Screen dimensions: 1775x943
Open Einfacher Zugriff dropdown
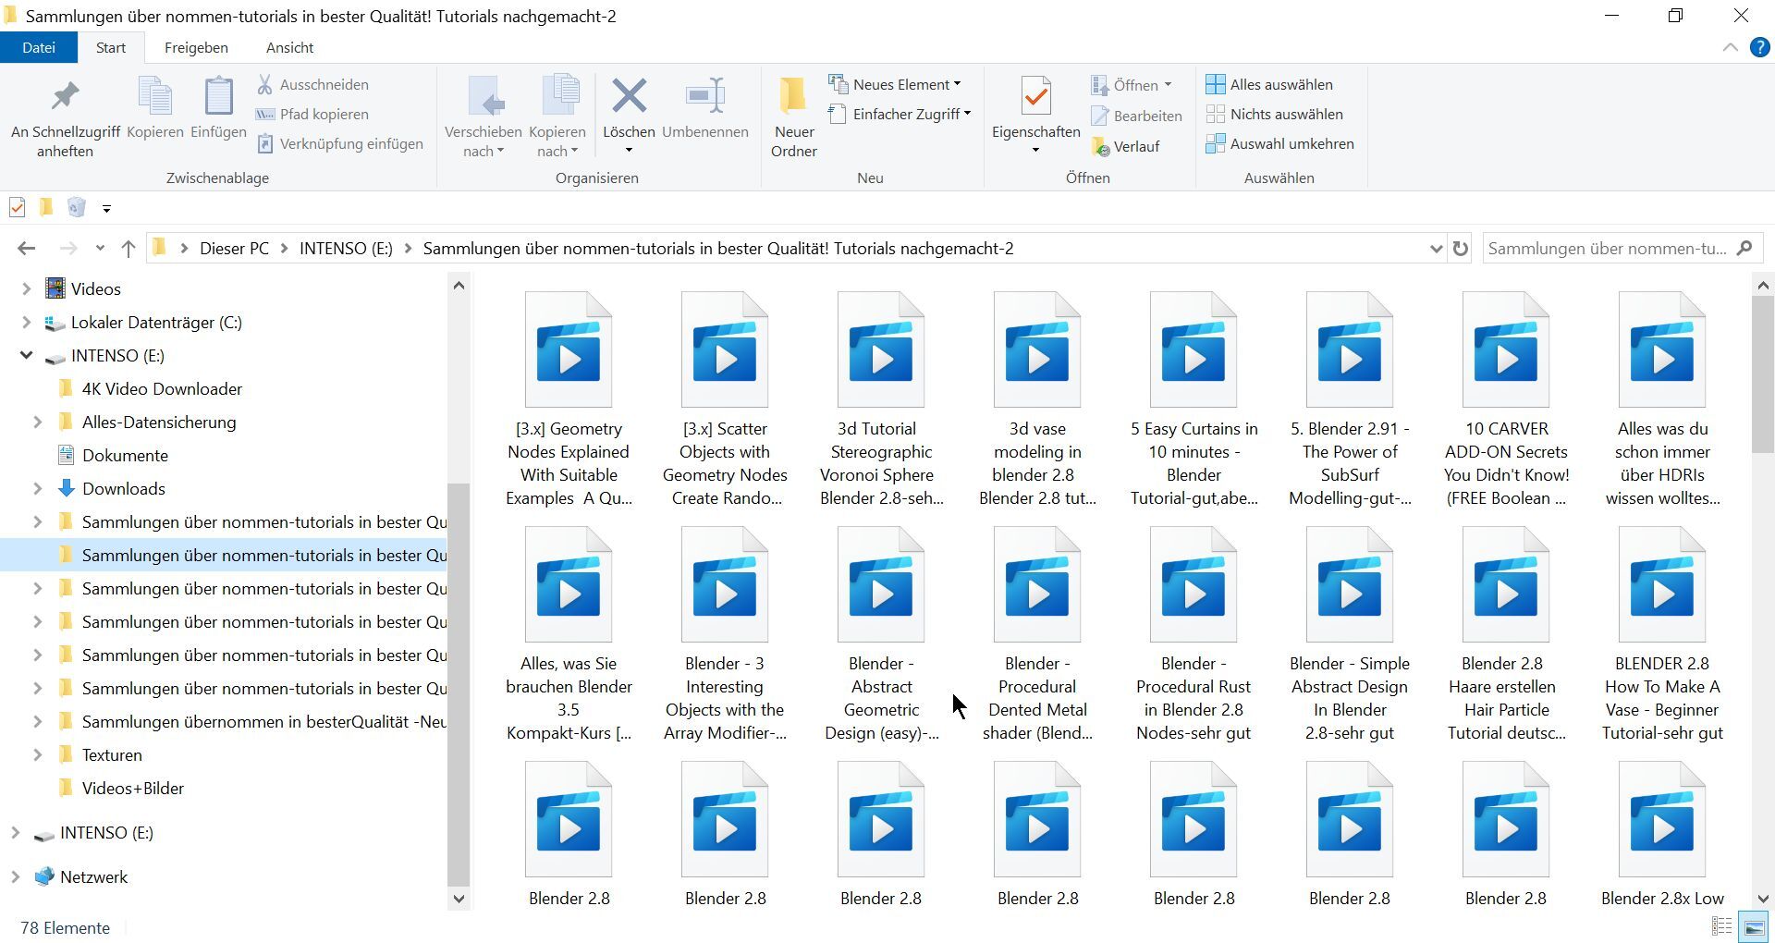[x=900, y=114]
